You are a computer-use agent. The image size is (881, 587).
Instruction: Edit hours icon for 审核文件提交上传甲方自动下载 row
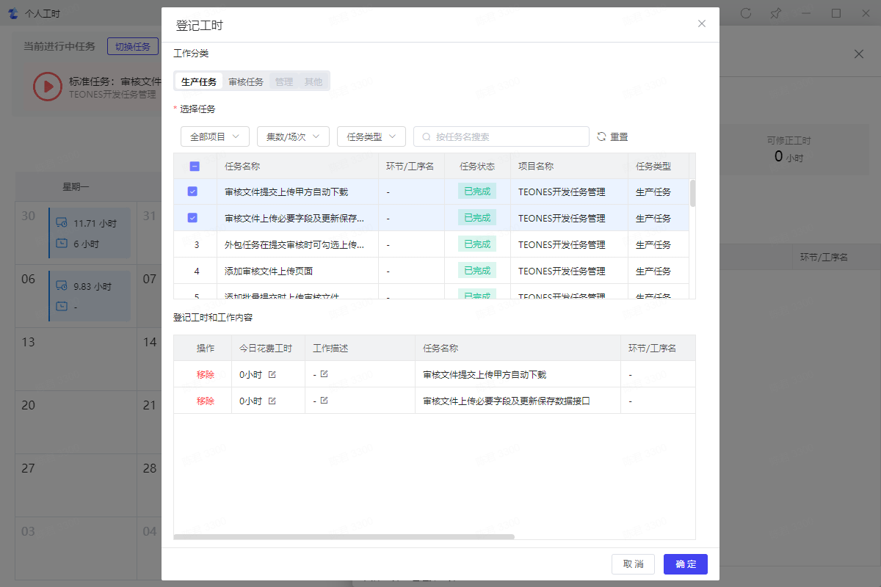pyautogui.click(x=272, y=374)
